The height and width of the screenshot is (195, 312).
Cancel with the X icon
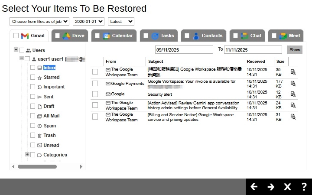click(287, 187)
